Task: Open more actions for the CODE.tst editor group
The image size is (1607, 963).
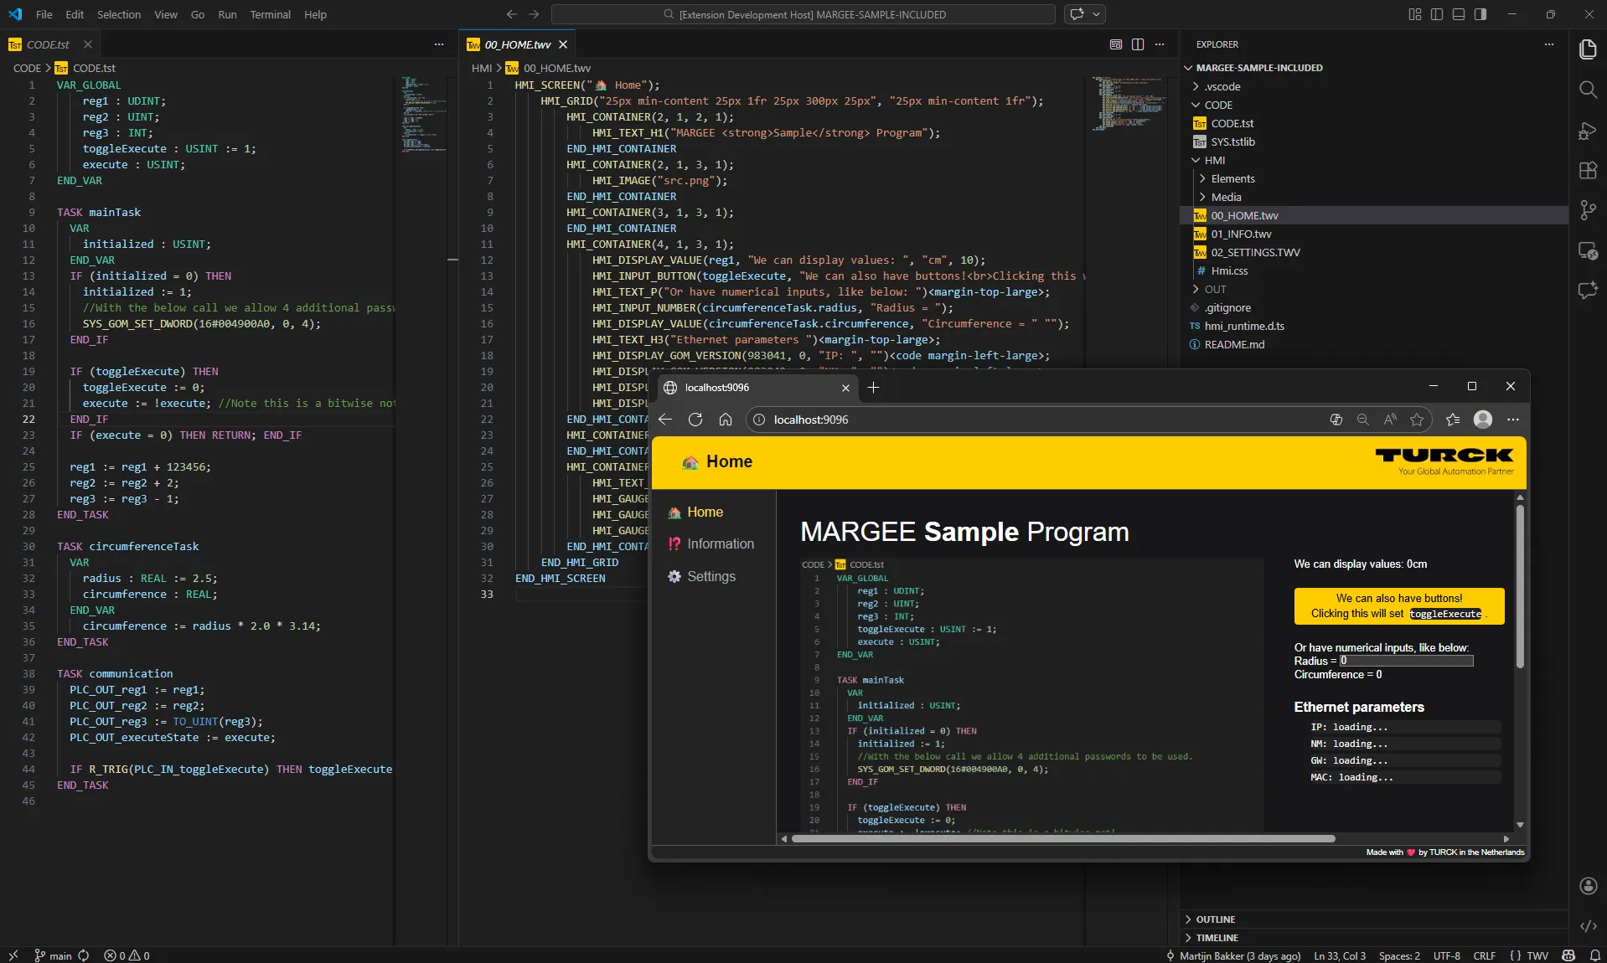Action: [x=439, y=44]
